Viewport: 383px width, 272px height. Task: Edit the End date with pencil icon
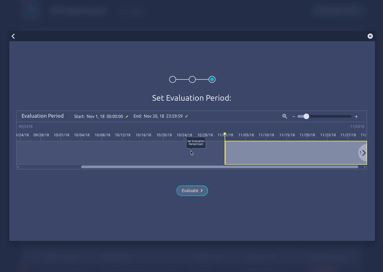[186, 116]
